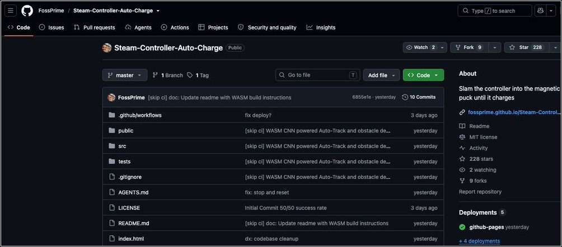The image size is (562, 247).
Task: Open the public folder
Action: 126,131
